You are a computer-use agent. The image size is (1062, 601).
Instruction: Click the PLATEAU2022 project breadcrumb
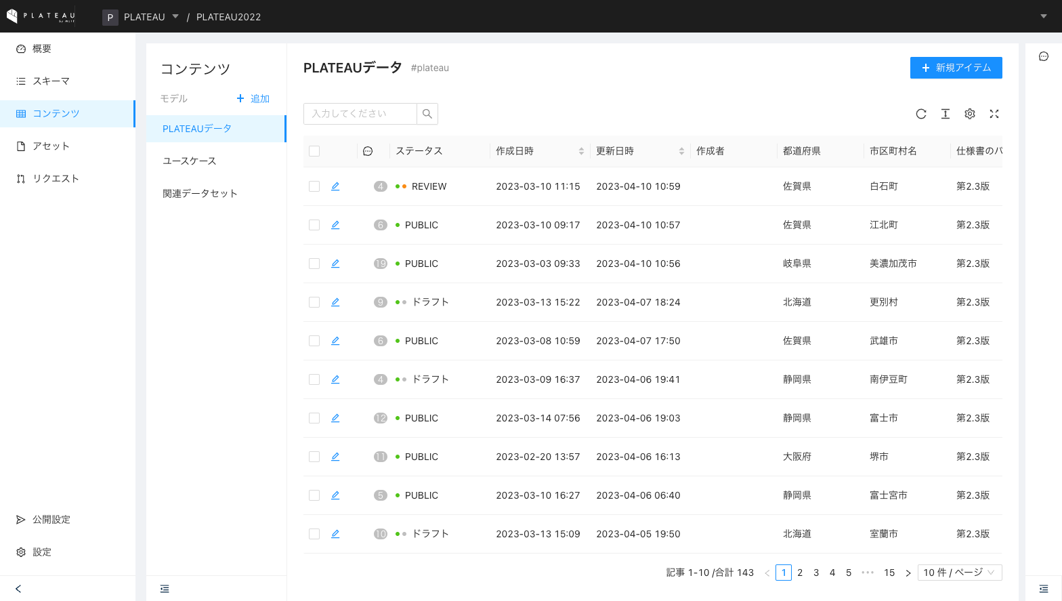coord(228,17)
